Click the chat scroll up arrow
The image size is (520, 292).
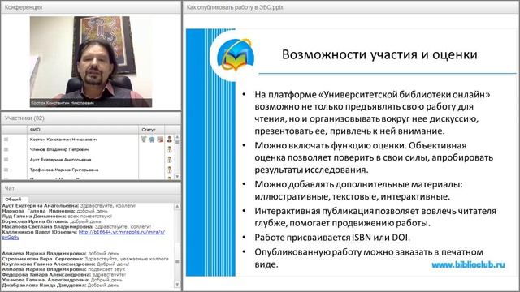[x=177, y=206]
